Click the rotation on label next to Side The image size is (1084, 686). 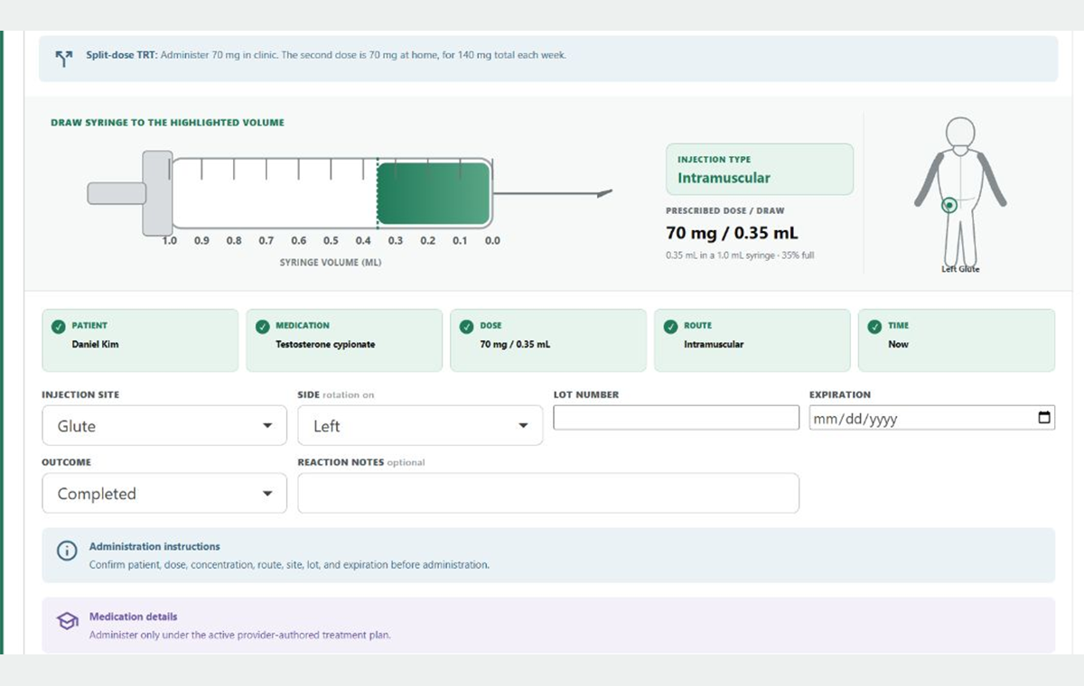(349, 395)
